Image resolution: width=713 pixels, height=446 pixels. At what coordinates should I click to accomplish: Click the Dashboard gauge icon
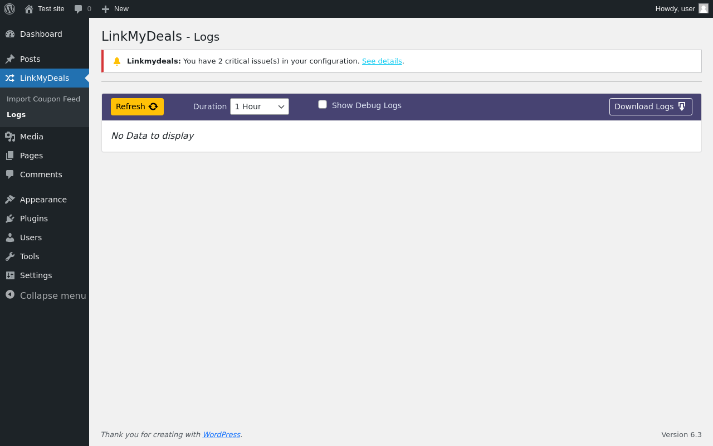pos(10,34)
